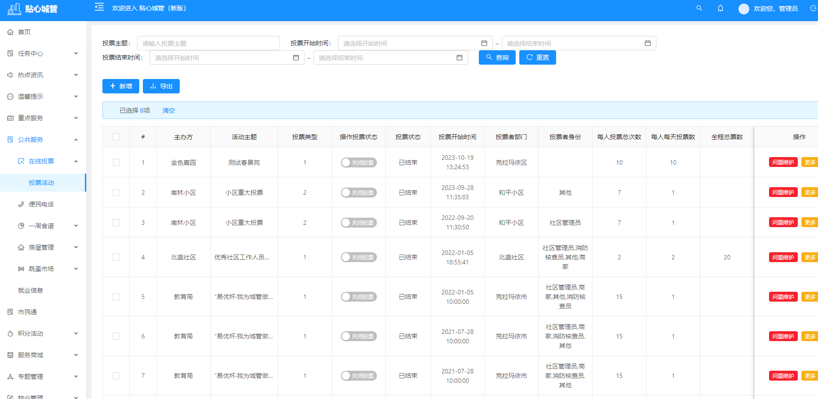The width and height of the screenshot is (818, 399).
Task: Collapse the sidebar with the menu fold icon
Action: click(99, 7)
